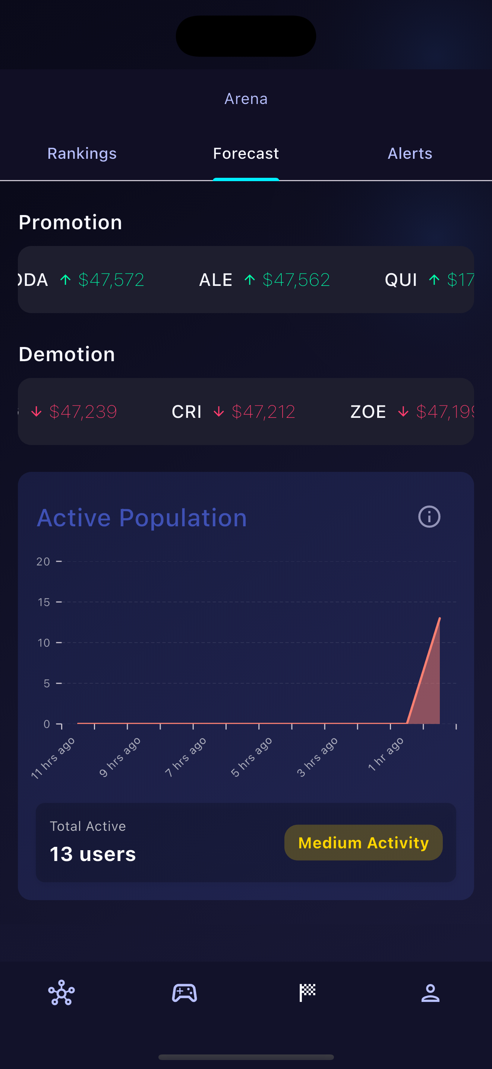The image size is (492, 1069).
Task: Tap the red down arrow beside CRI
Action: point(219,411)
